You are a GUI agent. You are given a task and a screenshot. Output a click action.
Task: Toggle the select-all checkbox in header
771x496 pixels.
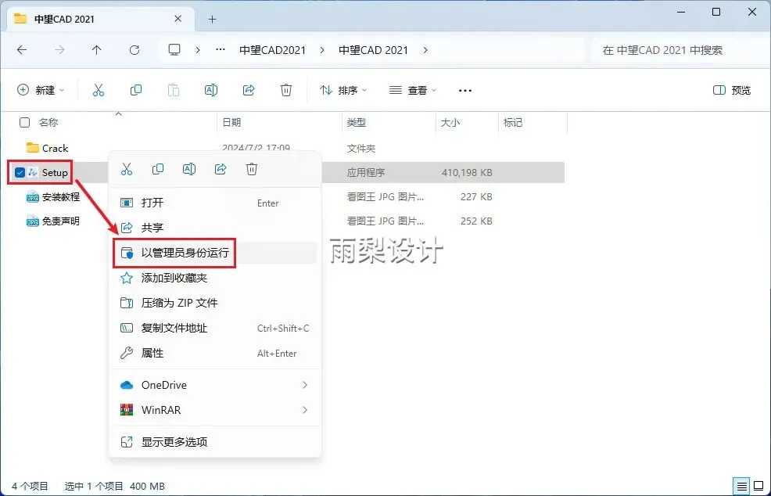[x=24, y=123]
